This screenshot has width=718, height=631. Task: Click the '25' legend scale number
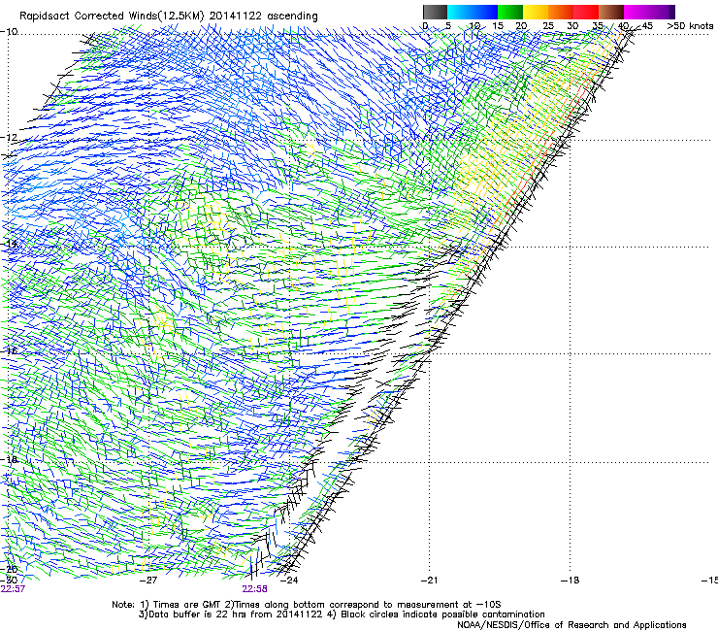tap(548, 25)
